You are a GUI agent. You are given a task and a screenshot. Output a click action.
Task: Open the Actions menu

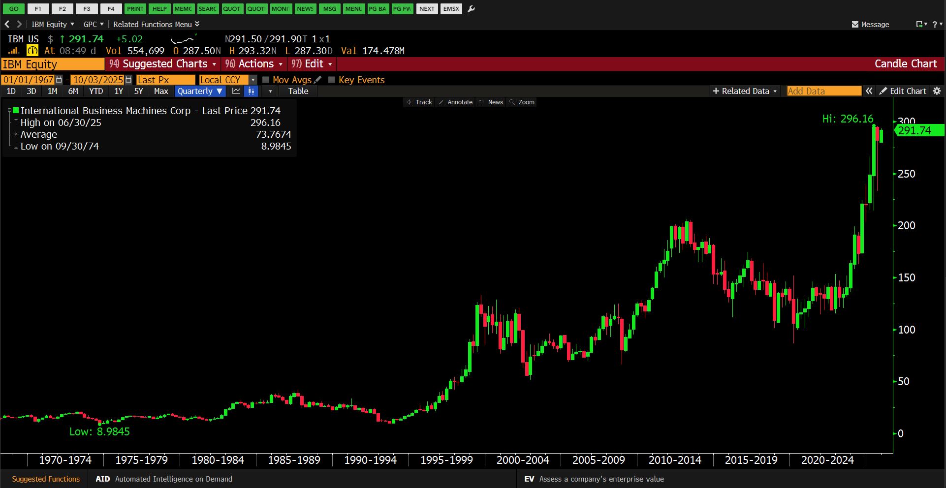254,64
